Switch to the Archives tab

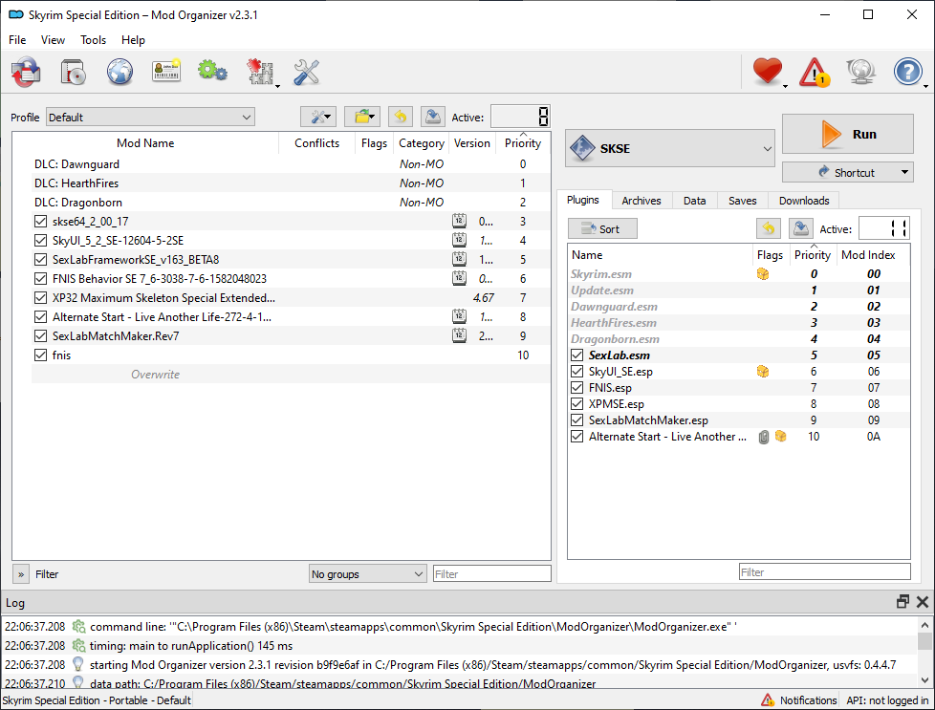(641, 201)
